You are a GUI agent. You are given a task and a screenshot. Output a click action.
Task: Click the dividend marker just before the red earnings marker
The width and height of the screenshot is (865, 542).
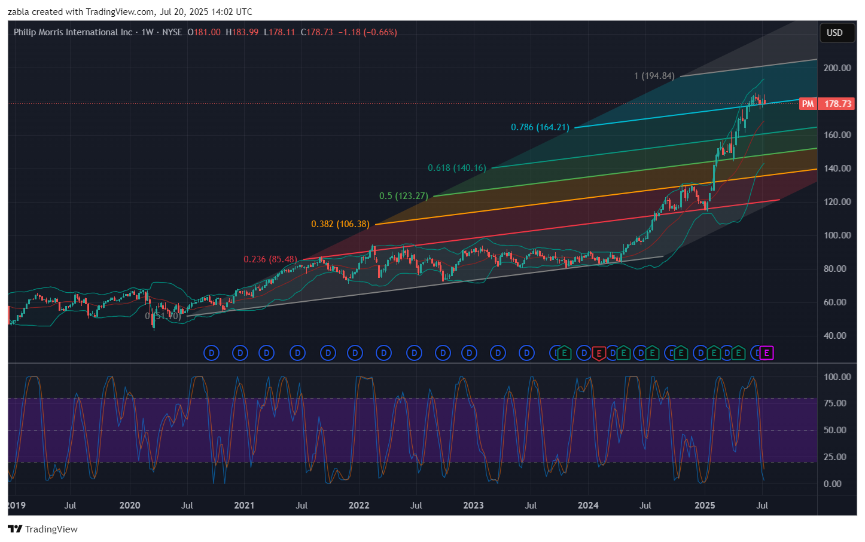click(583, 353)
